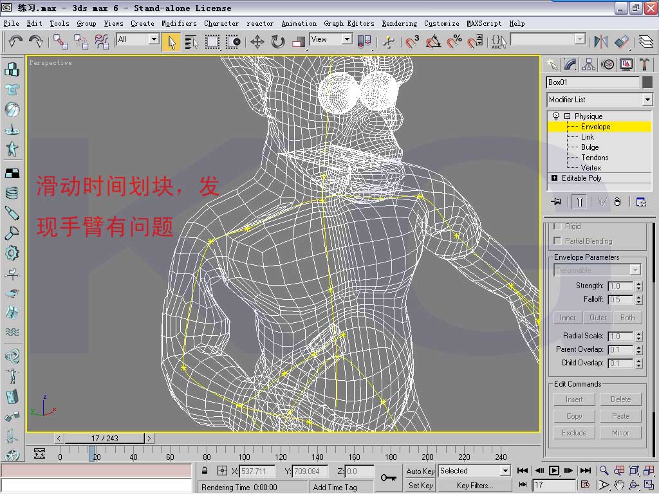Click the Play Animation button

click(x=554, y=470)
